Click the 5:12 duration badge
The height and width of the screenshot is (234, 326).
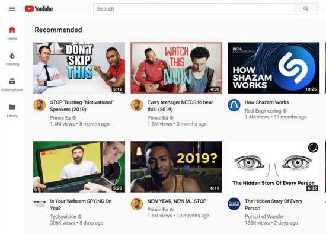pos(117,89)
